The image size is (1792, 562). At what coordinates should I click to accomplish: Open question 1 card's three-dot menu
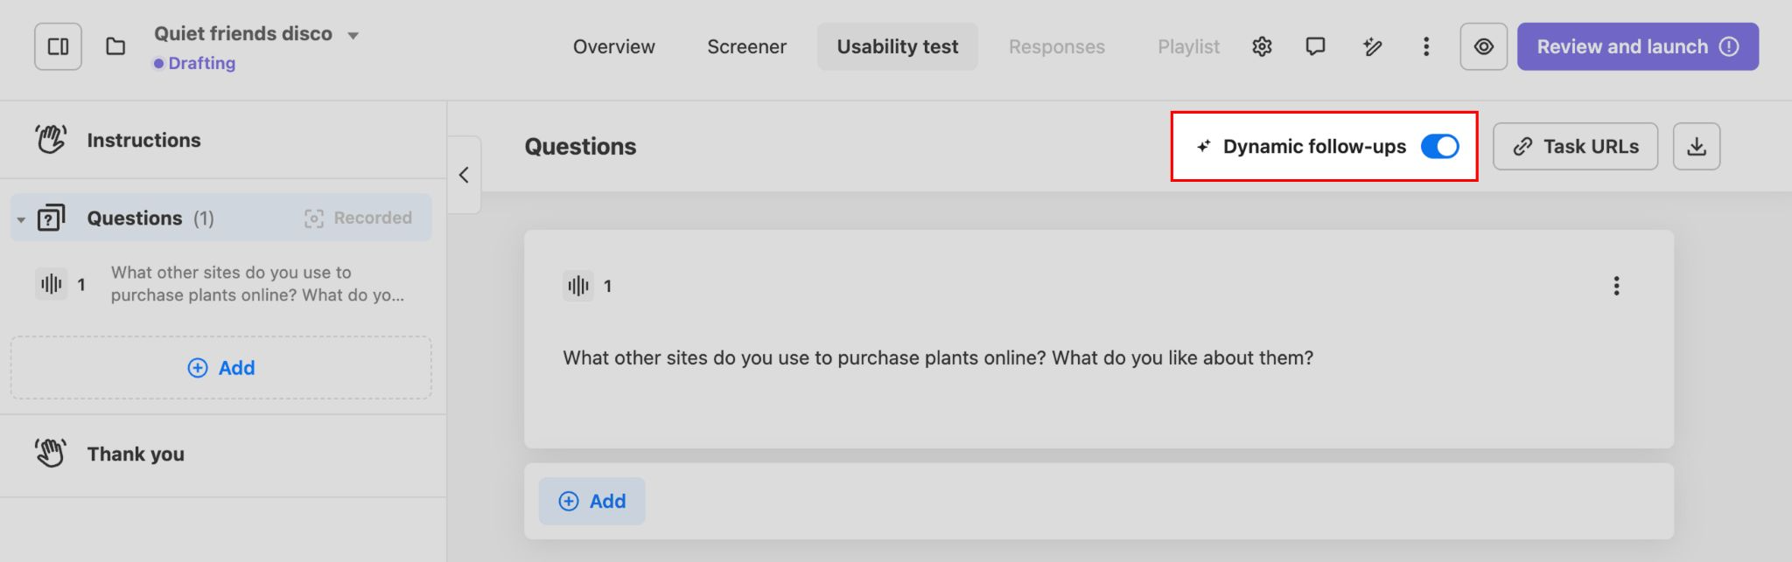1615,286
